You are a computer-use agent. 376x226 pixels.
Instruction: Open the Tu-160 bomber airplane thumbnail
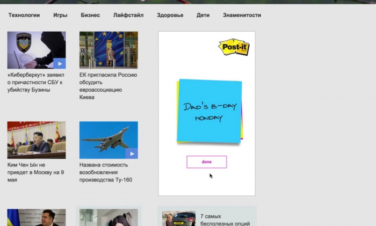(109, 140)
